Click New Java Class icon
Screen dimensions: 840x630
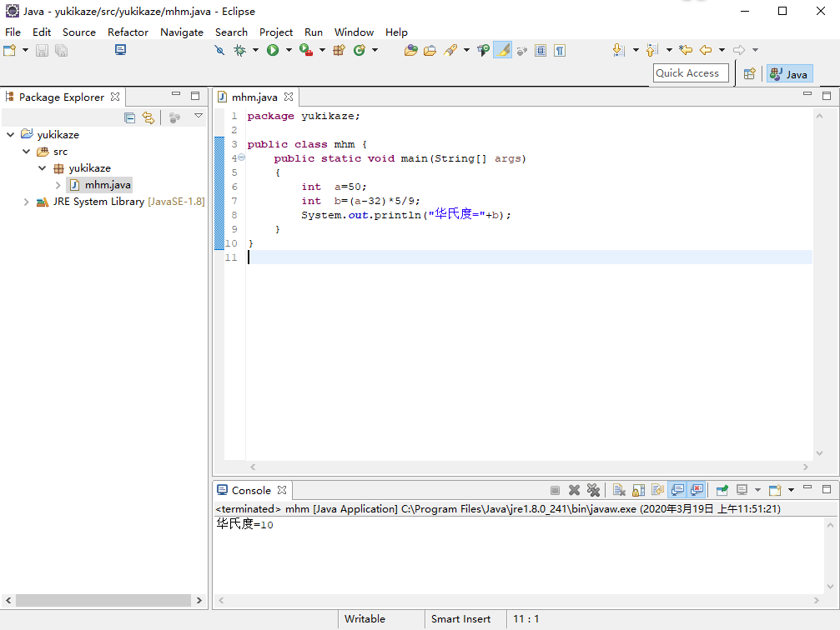pyautogui.click(x=360, y=50)
